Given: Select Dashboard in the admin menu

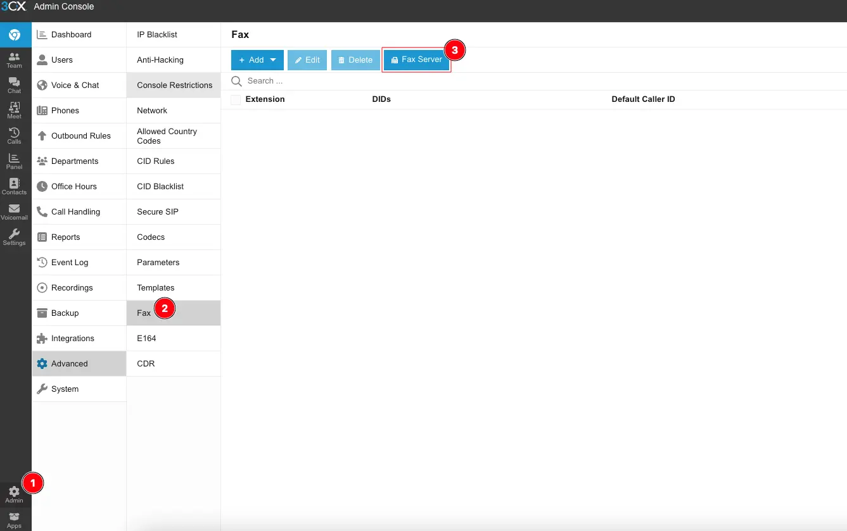Looking at the screenshot, I should click(x=71, y=35).
